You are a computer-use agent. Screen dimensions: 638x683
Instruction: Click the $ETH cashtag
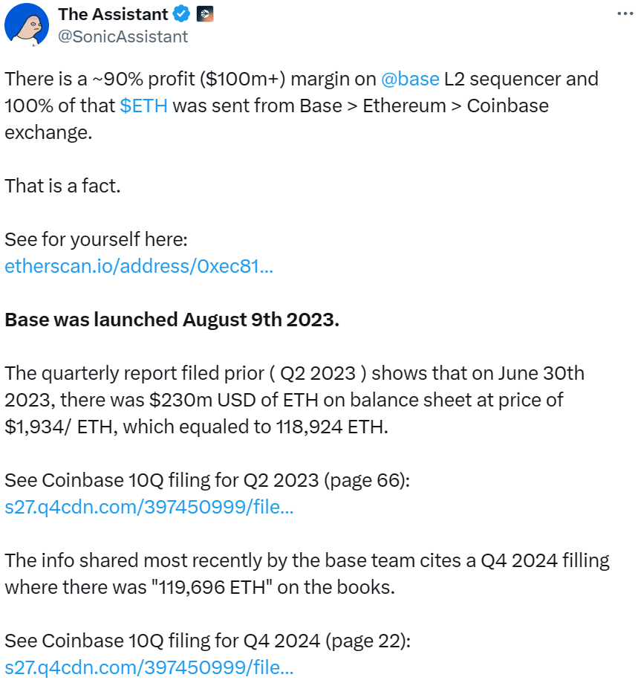pos(143,106)
